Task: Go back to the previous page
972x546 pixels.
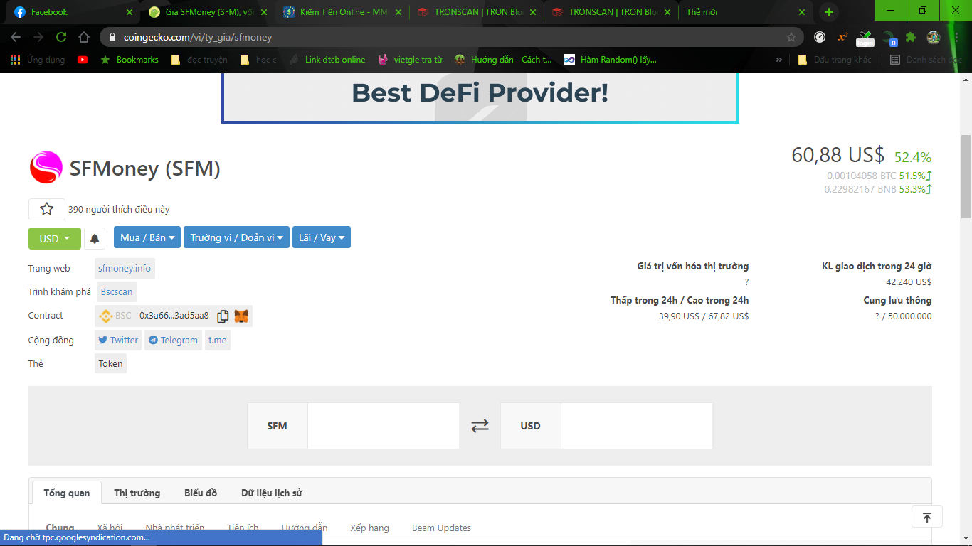Action: click(16, 37)
